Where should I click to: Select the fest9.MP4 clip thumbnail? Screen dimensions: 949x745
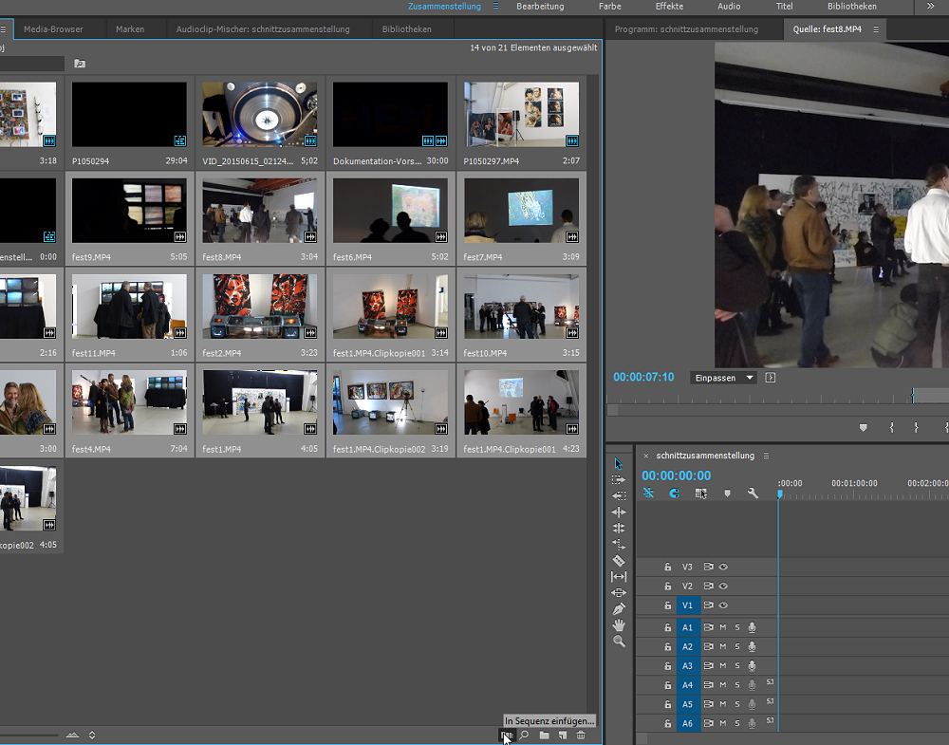[x=129, y=211]
